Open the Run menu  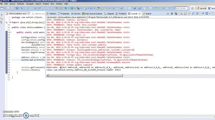click(52, 4)
